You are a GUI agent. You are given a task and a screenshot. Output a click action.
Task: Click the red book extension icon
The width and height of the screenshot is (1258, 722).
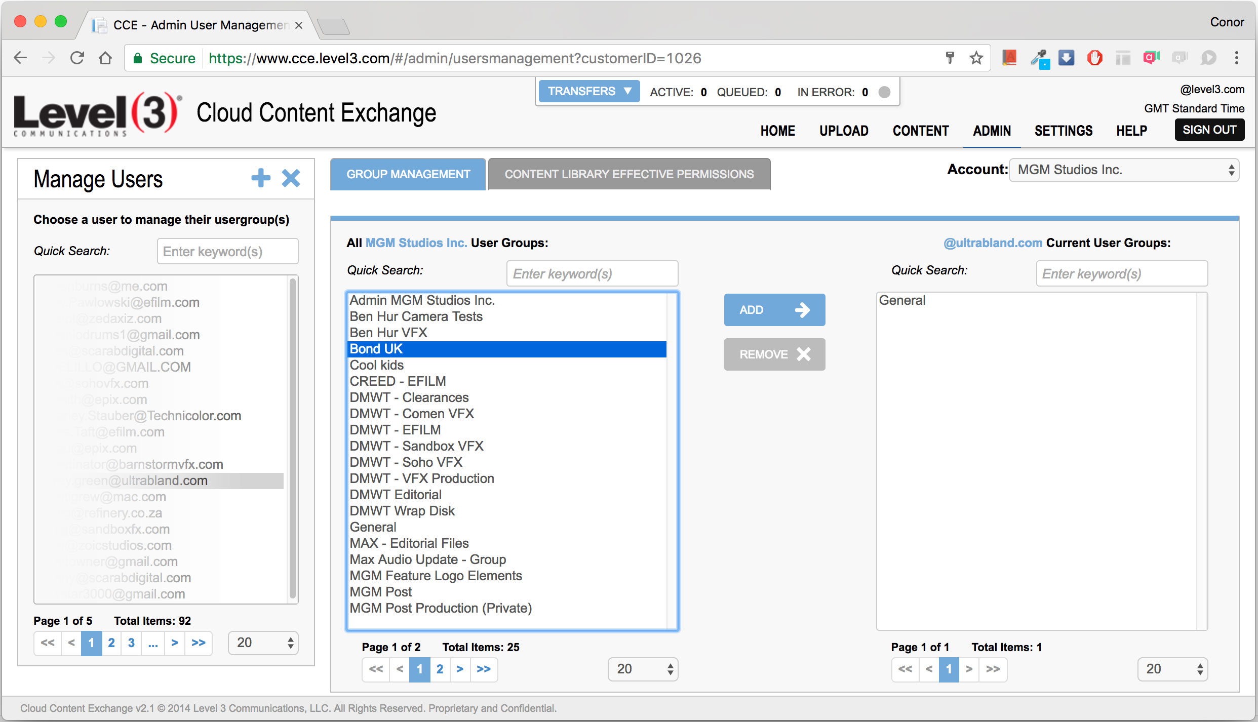[1009, 58]
